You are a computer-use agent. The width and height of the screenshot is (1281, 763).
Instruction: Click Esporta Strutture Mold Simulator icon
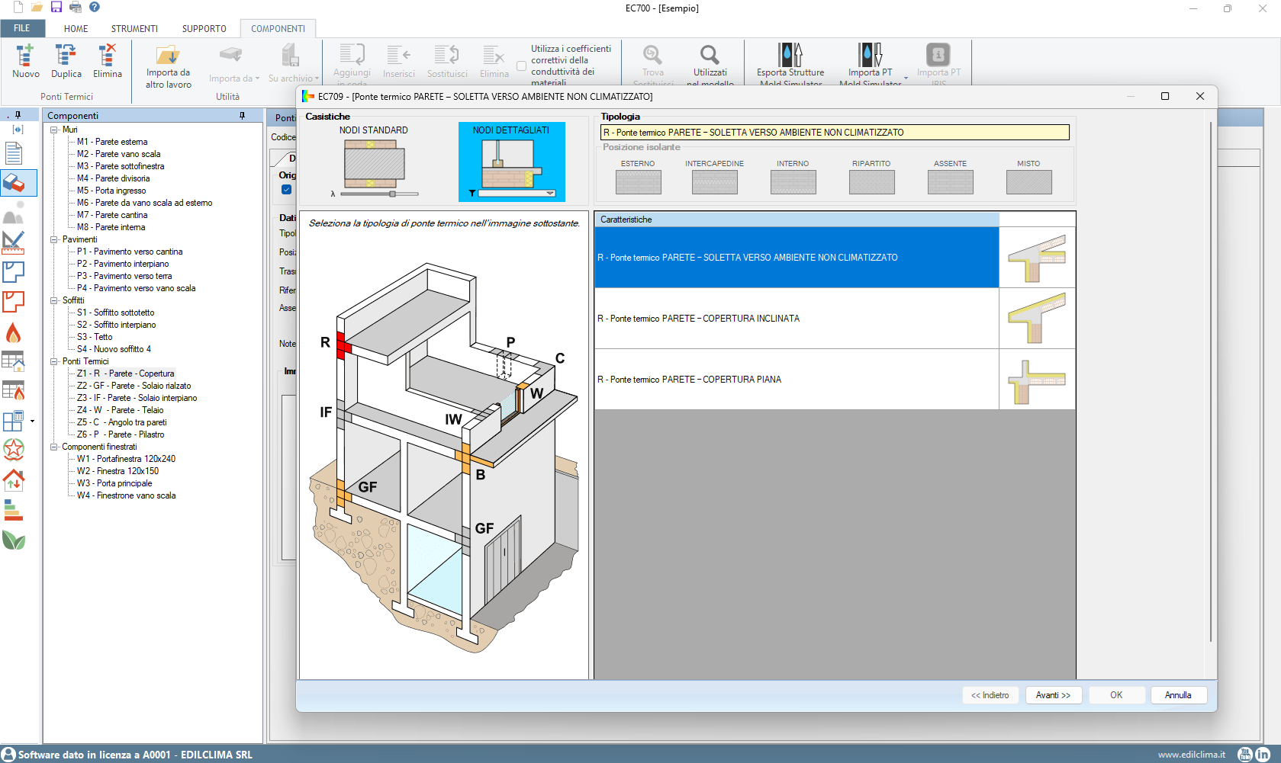(790, 56)
